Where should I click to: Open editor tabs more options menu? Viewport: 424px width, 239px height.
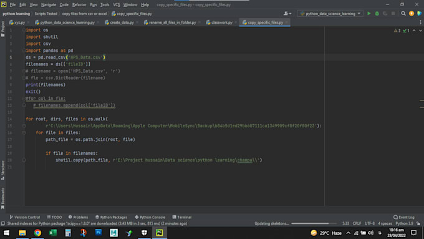[x=420, y=22]
